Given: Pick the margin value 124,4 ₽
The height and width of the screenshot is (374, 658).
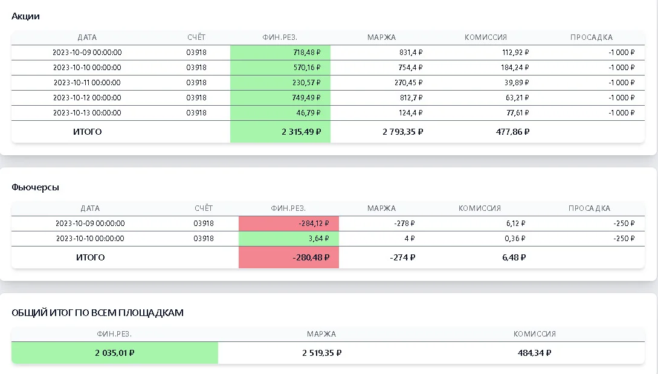Looking at the screenshot, I should (x=410, y=113).
